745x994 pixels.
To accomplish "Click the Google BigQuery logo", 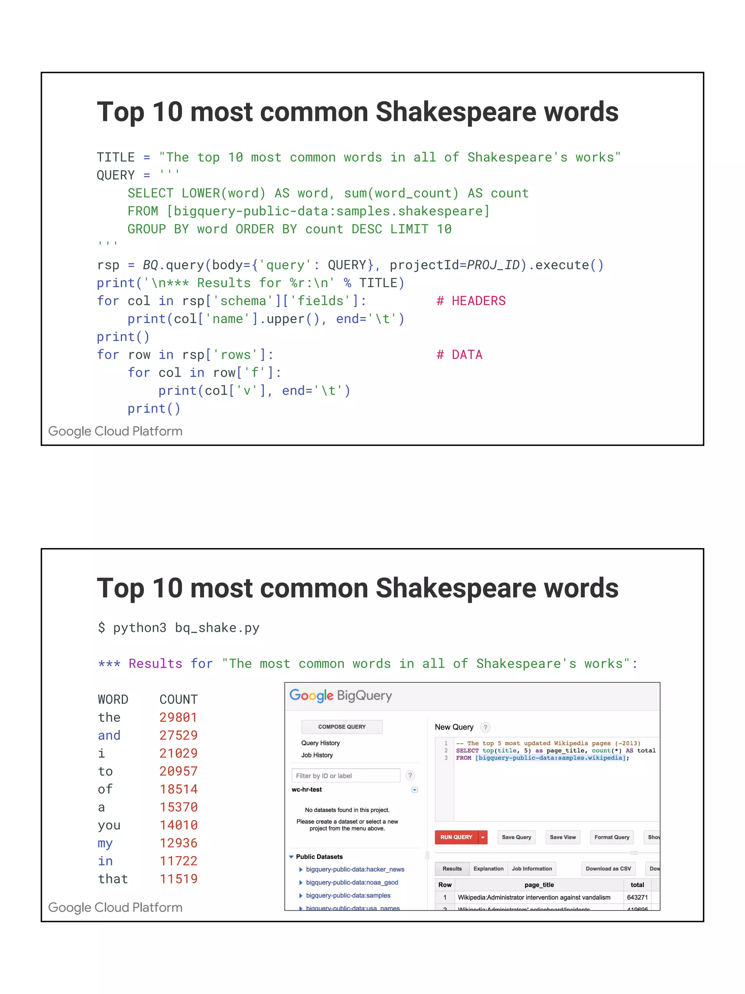I will pyautogui.click(x=340, y=696).
